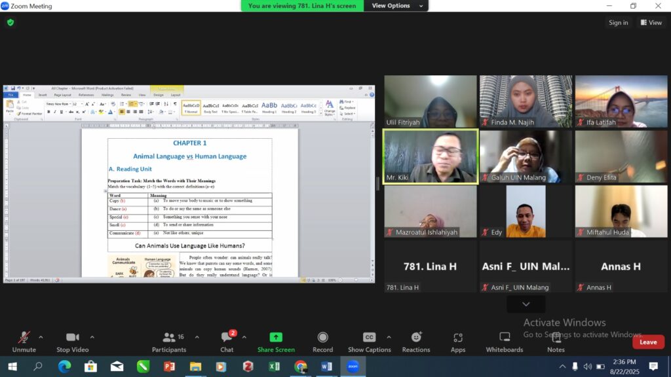Screen dimensions: 671x377
Task: Open the View layout menu
Action: 651,22
